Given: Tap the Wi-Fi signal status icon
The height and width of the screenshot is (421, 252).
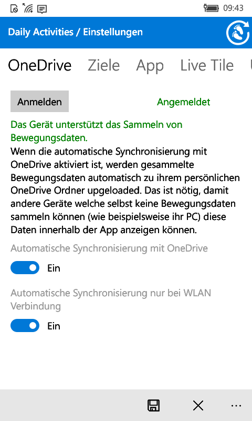Looking at the screenshot, I should [28, 8].
